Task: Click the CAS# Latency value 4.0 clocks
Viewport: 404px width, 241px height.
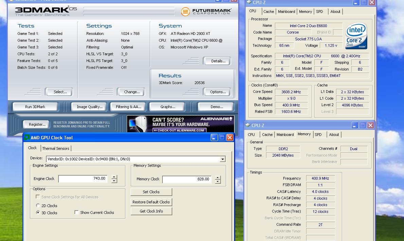Action: 320,192
